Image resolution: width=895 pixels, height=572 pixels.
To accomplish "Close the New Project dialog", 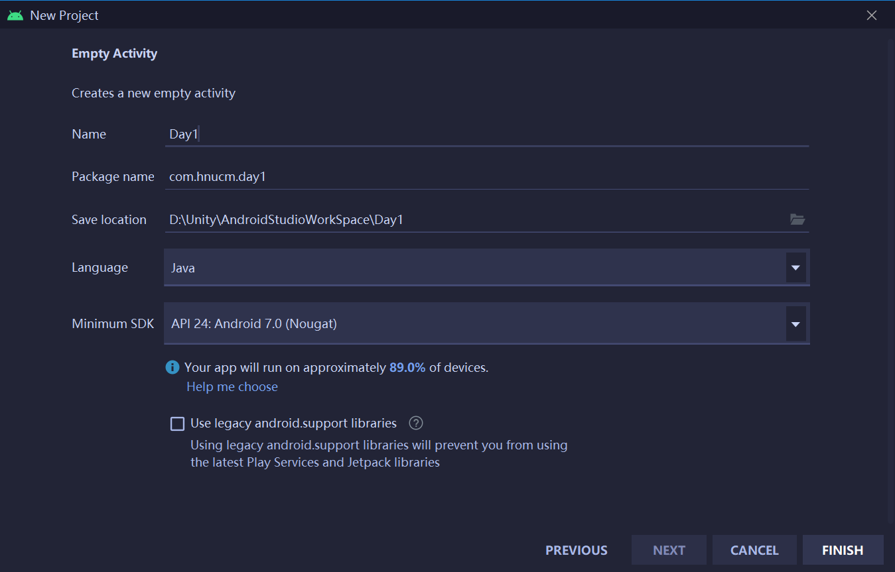I will pos(872,15).
